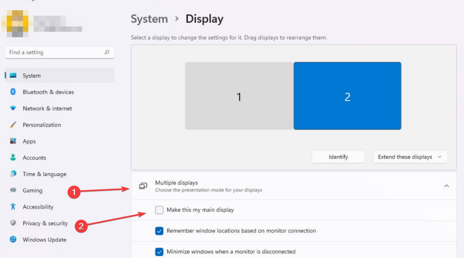Image resolution: width=464 pixels, height=258 pixels.
Task: Collapse the Multiple displays section chevron
Action: 446,186
